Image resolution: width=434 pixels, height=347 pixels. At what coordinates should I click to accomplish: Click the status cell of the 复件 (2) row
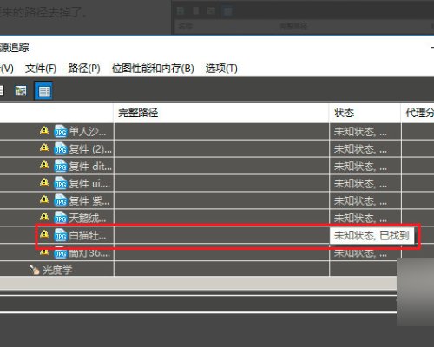pyautogui.click(x=365, y=149)
